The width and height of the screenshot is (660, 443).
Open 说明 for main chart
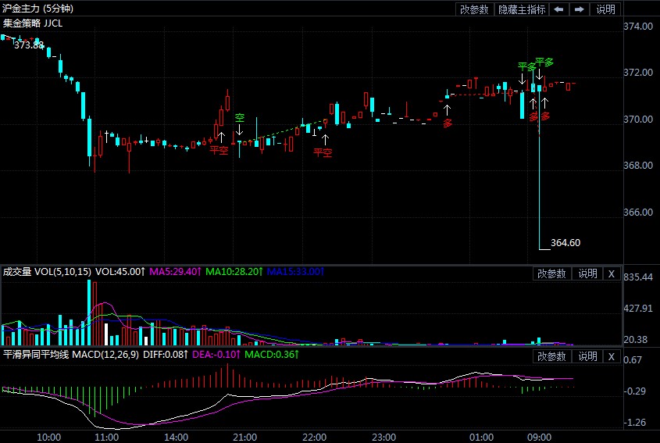pos(605,9)
